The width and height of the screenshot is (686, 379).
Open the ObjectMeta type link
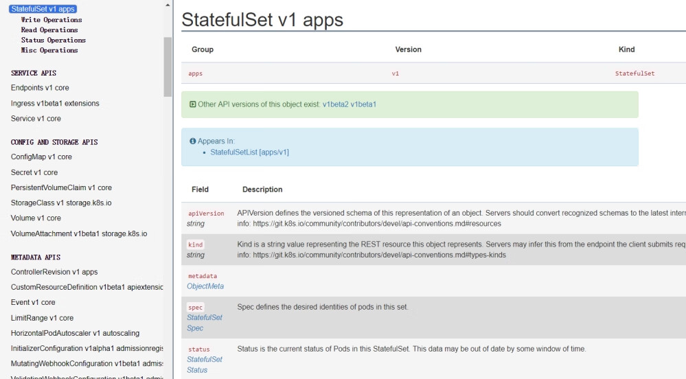click(x=205, y=286)
